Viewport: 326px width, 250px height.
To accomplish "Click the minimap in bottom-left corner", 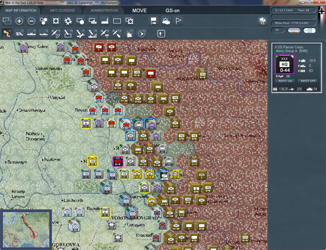I will point(26,229).
